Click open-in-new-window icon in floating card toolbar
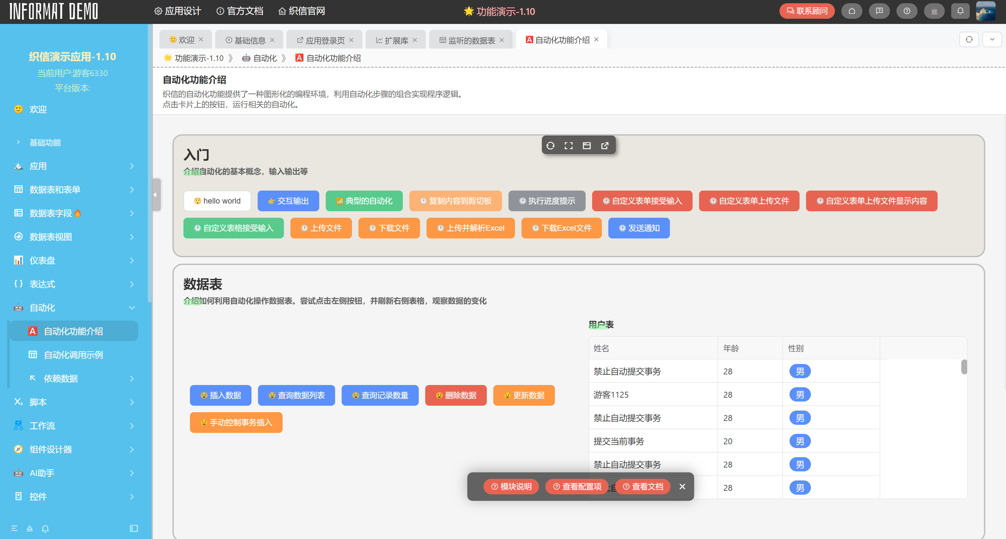Image resolution: width=1006 pixels, height=539 pixels. click(604, 146)
